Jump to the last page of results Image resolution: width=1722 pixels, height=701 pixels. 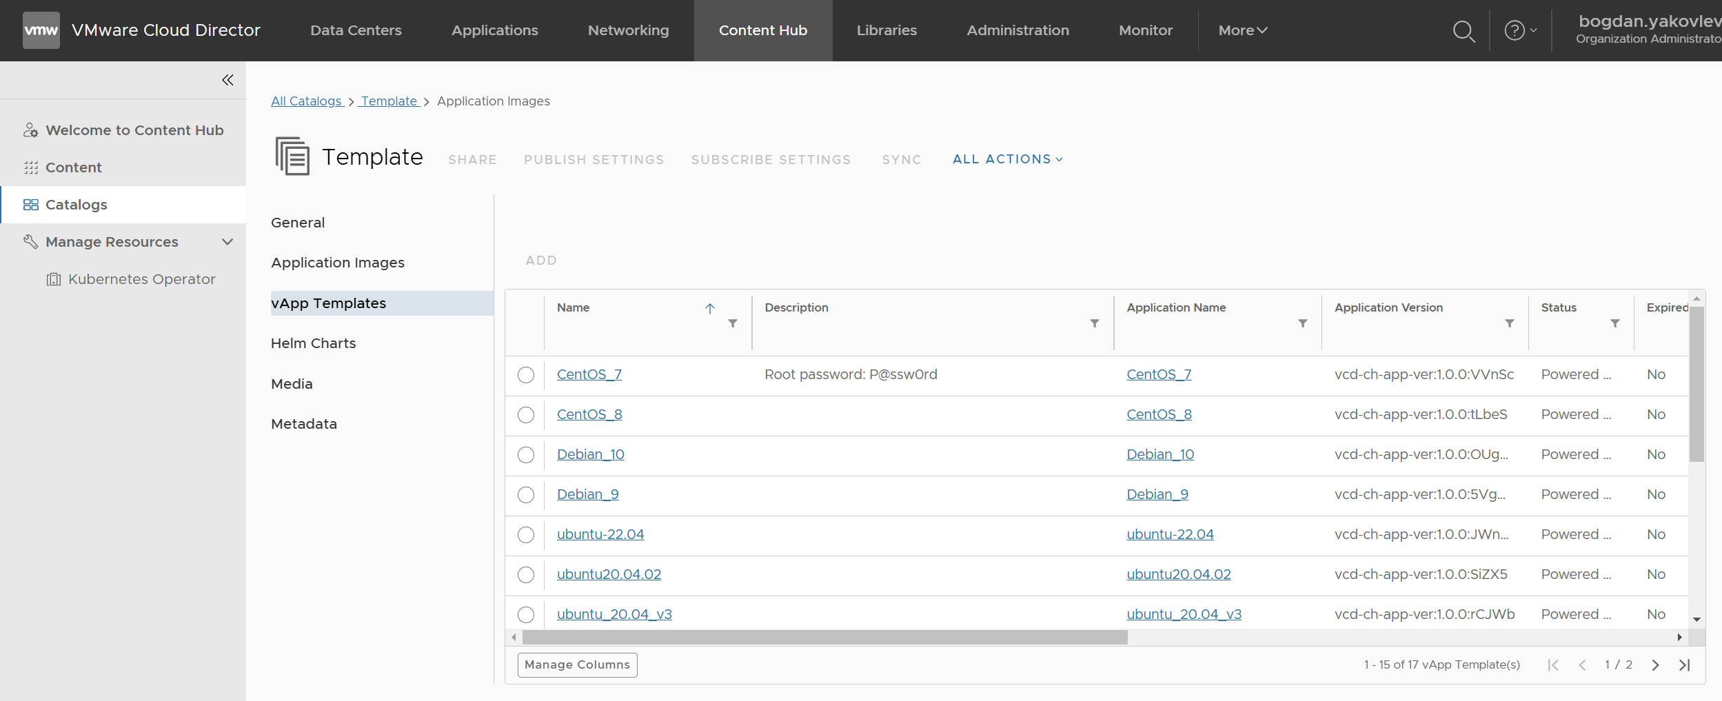1685,665
